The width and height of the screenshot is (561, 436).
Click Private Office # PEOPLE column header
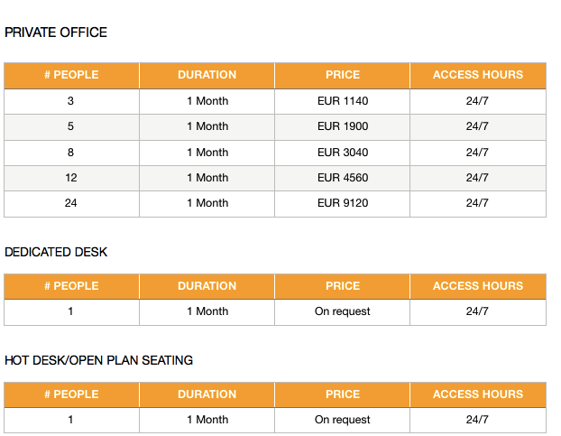71,75
